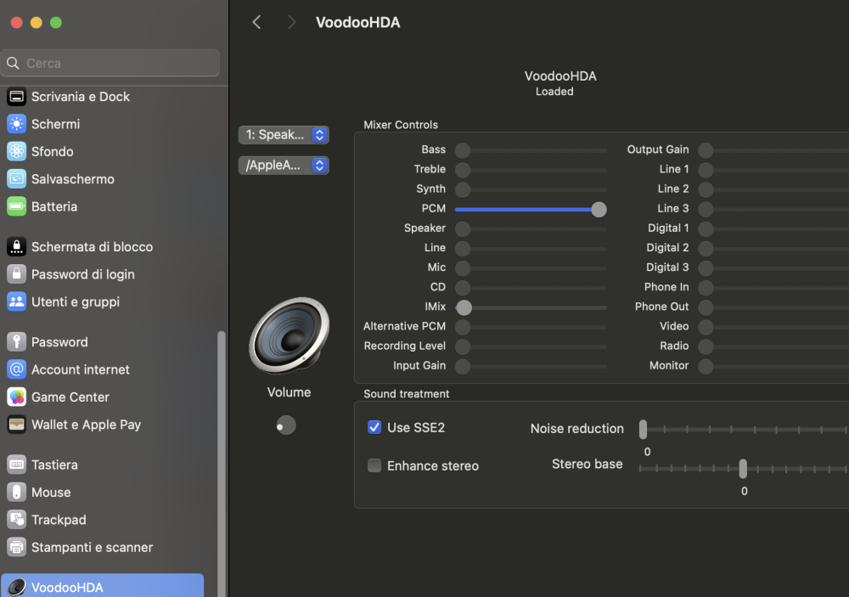Click the Stereo base slider handle

[x=743, y=469]
